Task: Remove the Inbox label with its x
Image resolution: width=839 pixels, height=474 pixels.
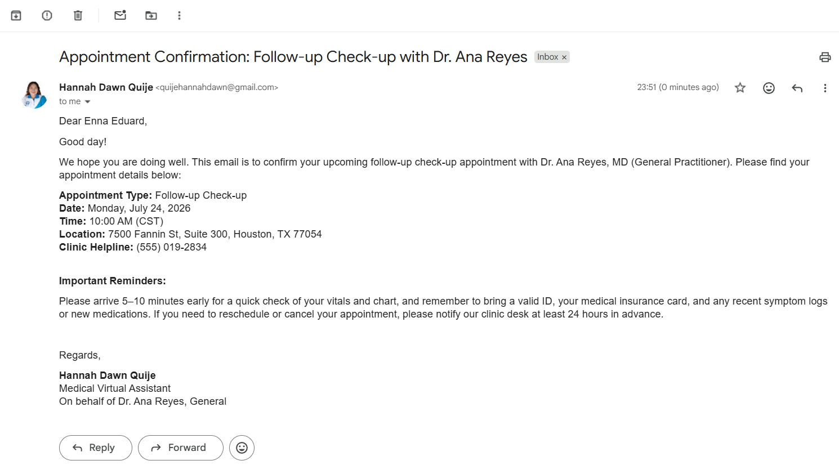Action: tap(564, 57)
